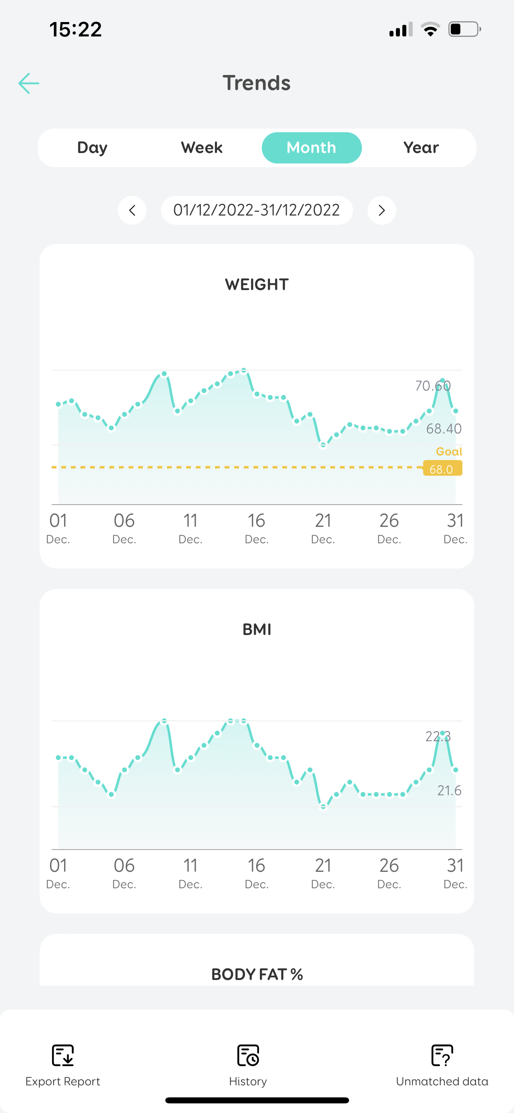Image resolution: width=514 pixels, height=1113 pixels.
Task: Open the BMI chart card title
Action: [257, 629]
